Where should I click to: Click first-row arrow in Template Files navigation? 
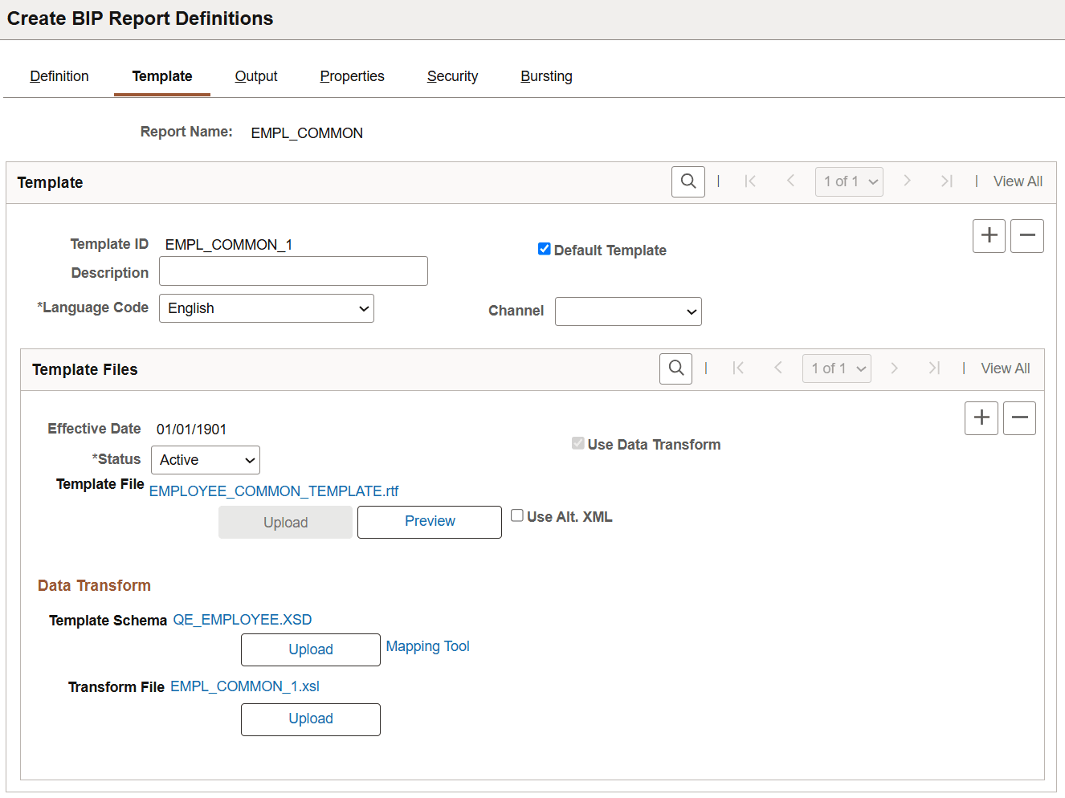[x=738, y=368]
